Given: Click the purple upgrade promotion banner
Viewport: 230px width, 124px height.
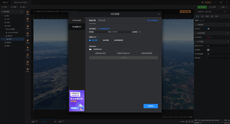Looking at the screenshot, I should coord(77,101).
